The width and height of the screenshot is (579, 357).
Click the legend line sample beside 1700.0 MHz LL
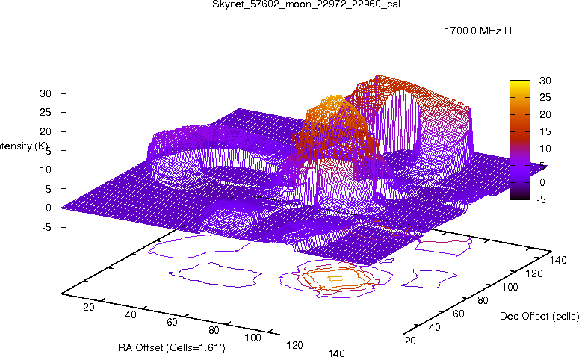[536, 31]
